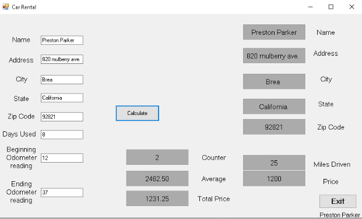The image size is (362, 219).
Task: Select the Total Price output 1231.25
Action: click(x=157, y=199)
